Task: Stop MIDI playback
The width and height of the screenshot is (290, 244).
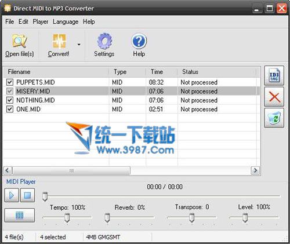Action: 27,195
